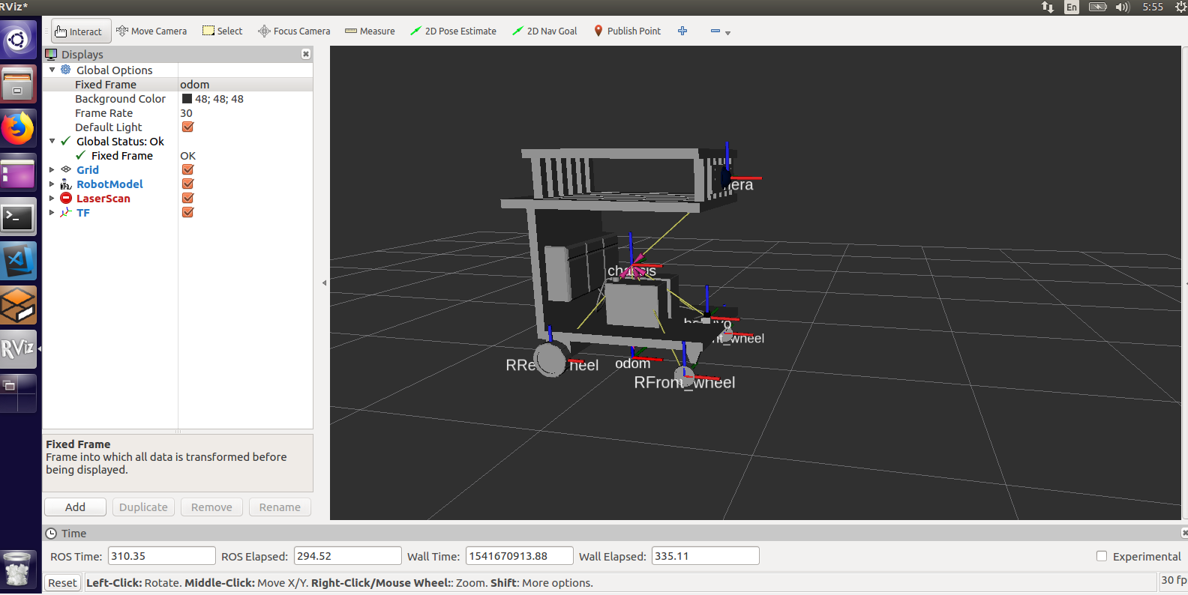Click the ROS Elapsed field

tap(347, 556)
